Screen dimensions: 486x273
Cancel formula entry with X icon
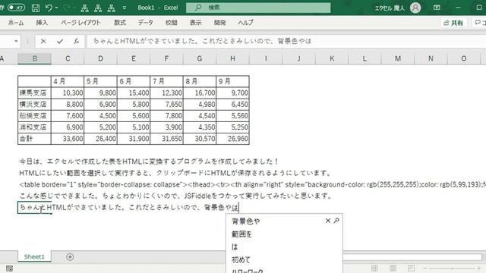click(43, 41)
